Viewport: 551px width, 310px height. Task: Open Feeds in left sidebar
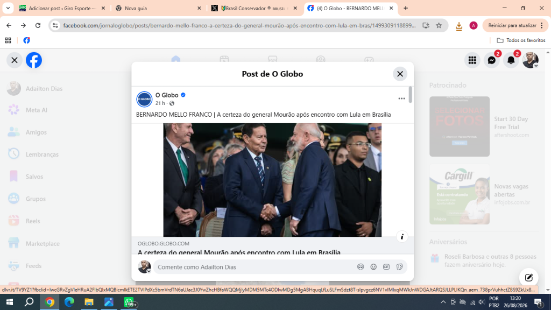(25, 266)
